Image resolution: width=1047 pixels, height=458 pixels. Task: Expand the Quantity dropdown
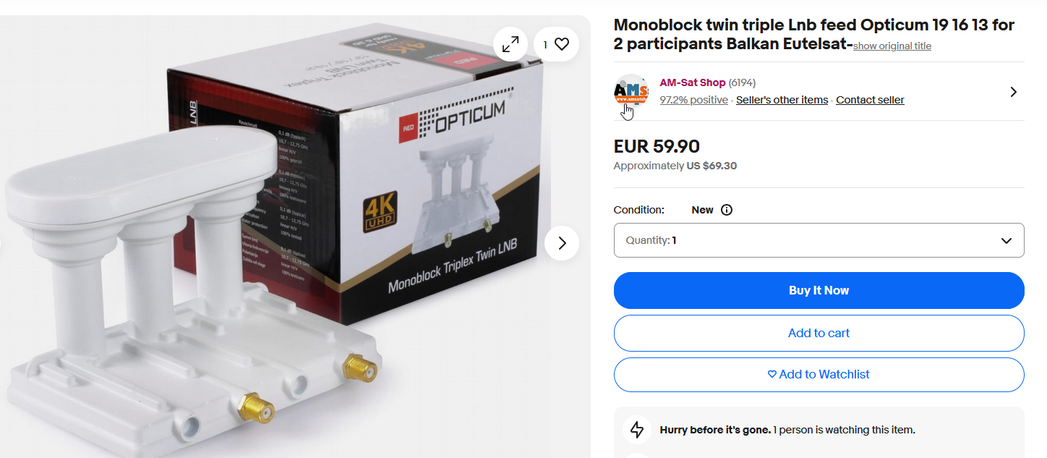tap(819, 240)
